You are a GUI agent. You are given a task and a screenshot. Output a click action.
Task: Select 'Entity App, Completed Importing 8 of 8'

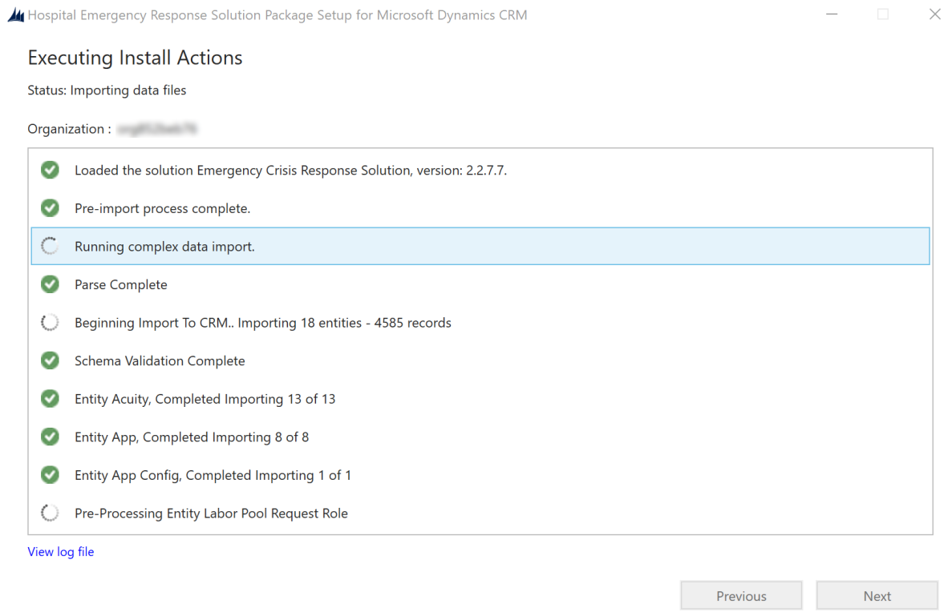click(x=192, y=437)
